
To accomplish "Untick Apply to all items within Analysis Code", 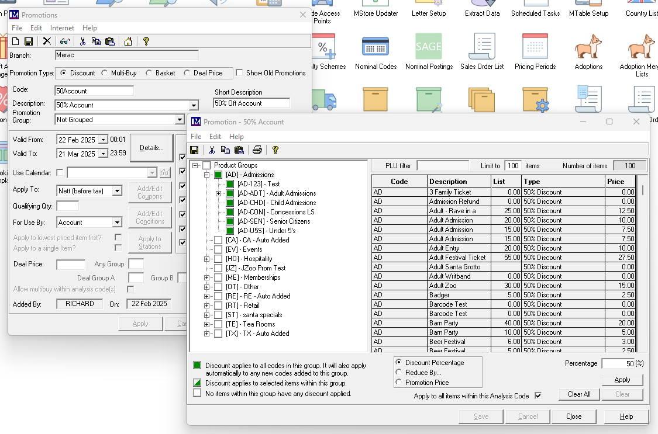I will tap(538, 395).
